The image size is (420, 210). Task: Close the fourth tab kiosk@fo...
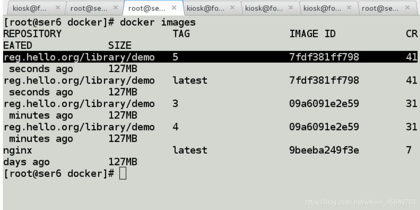pos(232,8)
